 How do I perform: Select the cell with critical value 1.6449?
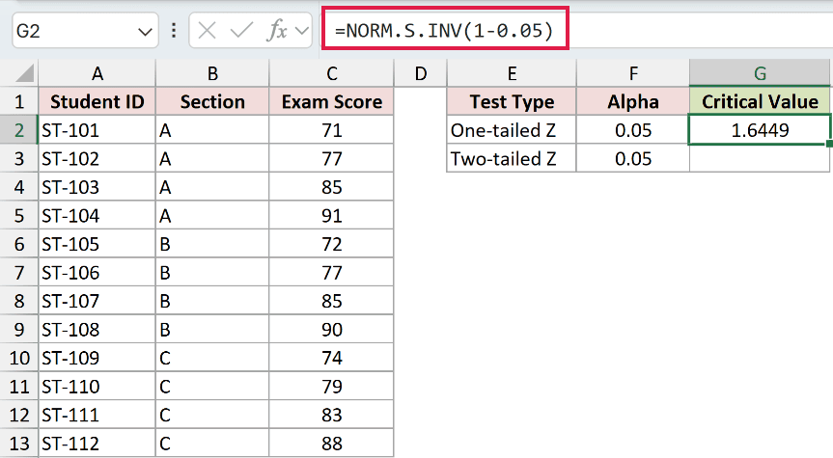click(760, 130)
